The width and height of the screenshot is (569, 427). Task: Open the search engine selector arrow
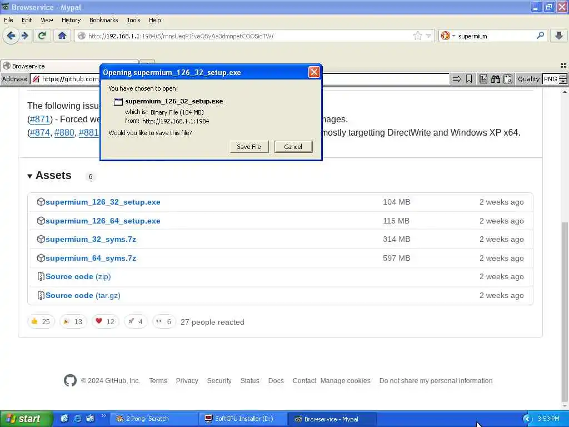[x=453, y=36]
